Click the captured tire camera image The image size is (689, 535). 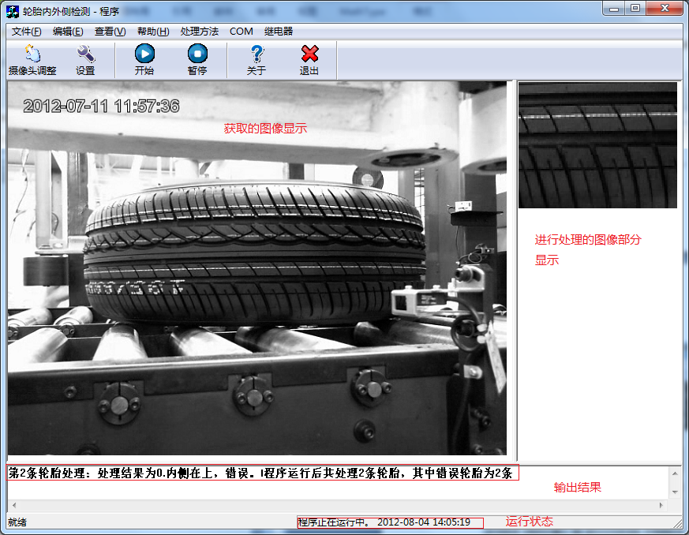click(257, 268)
